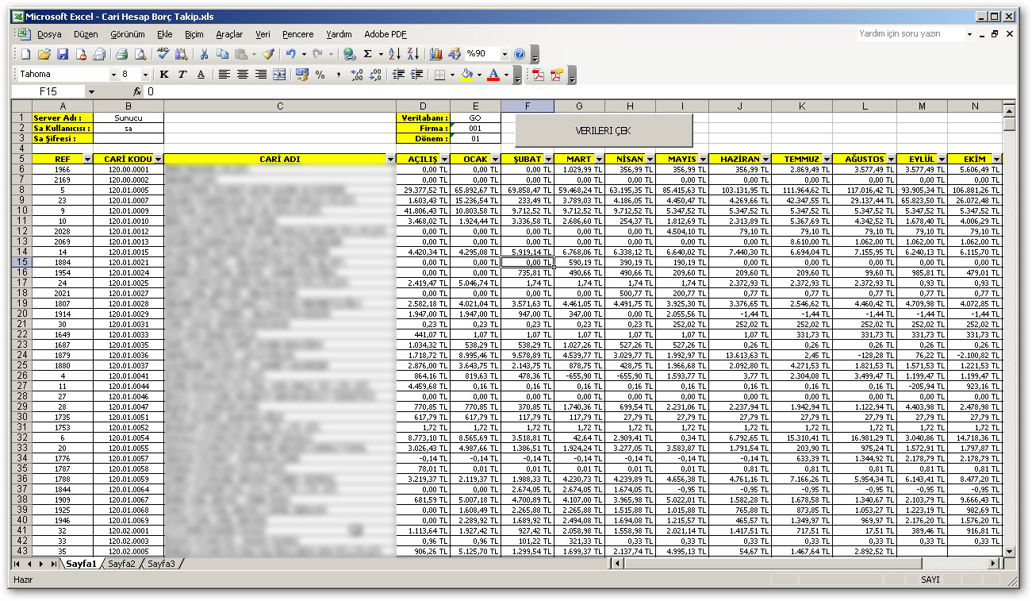Toggle center text alignment

pos(243,75)
